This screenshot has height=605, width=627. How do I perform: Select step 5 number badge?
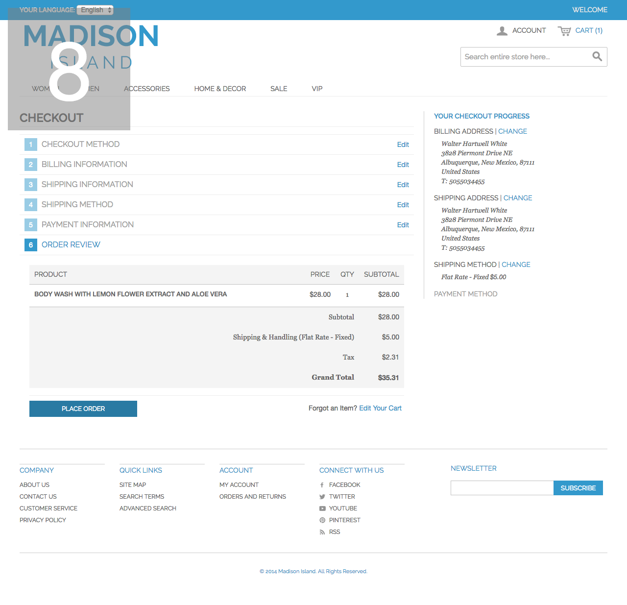[x=31, y=225]
